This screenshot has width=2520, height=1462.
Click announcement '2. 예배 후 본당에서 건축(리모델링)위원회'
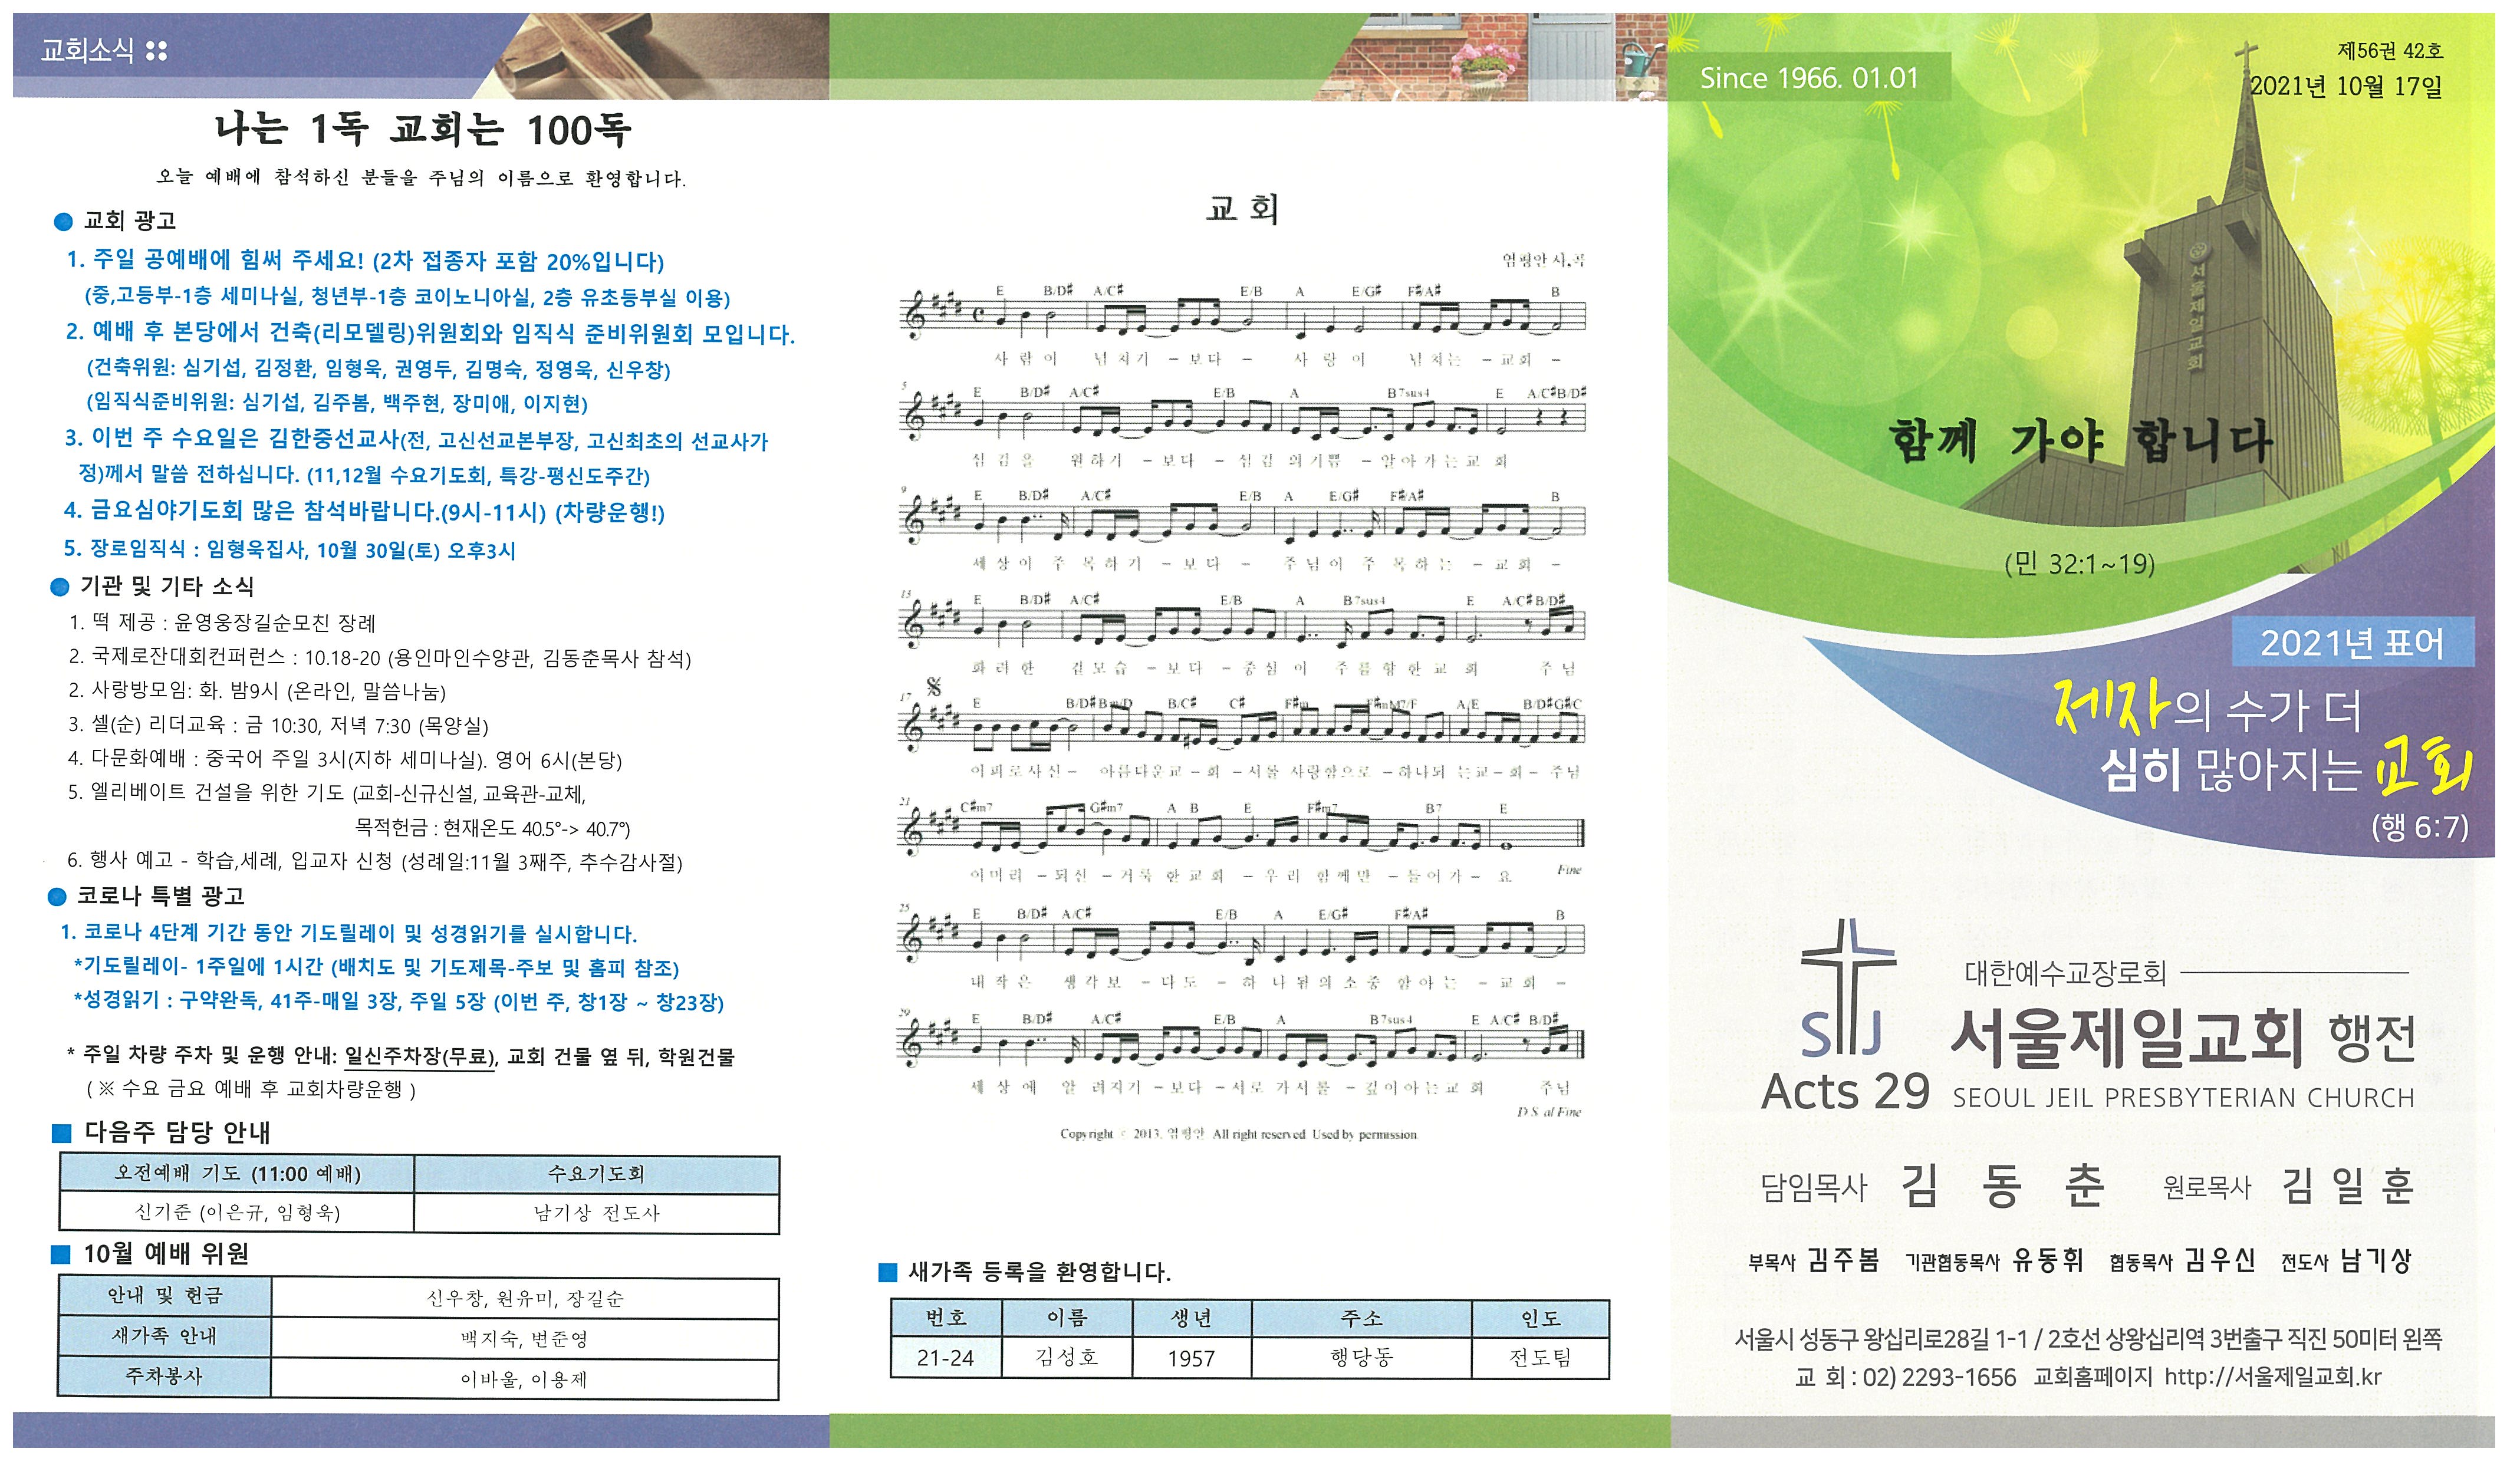click(430, 334)
